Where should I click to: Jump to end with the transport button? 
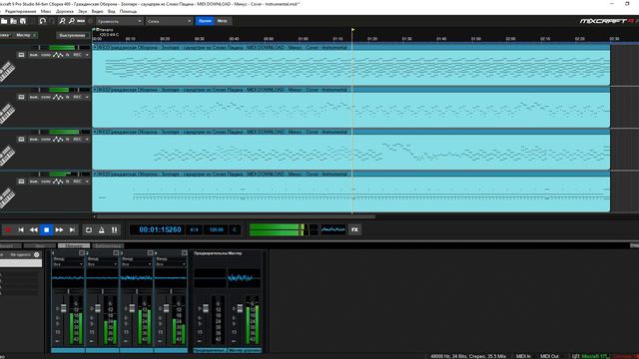click(72, 230)
